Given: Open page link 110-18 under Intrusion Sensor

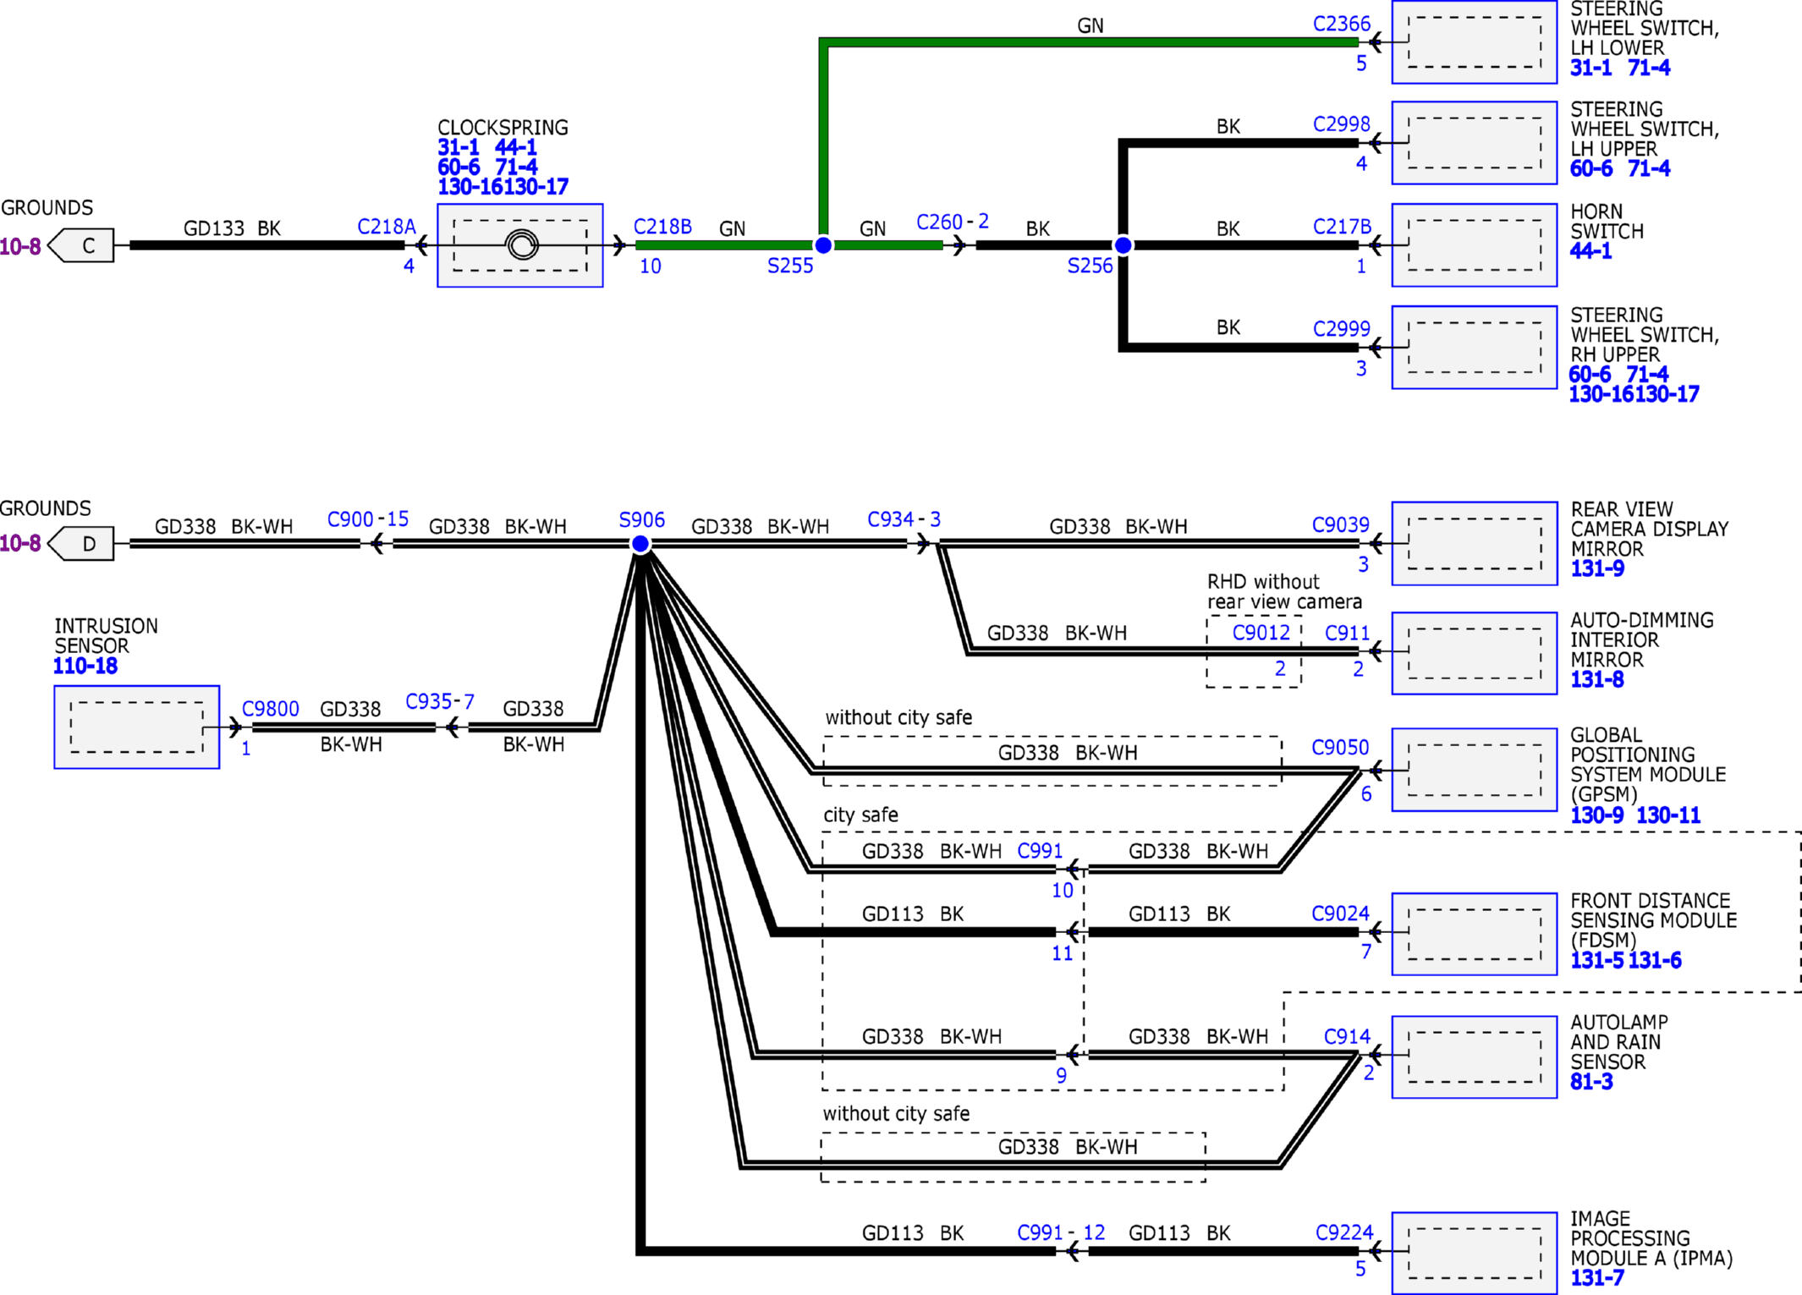Looking at the screenshot, I should click(x=85, y=667).
